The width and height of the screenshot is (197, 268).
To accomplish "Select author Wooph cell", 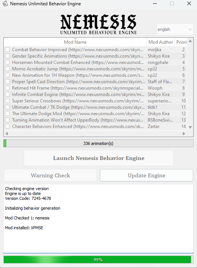I will click(155, 88).
